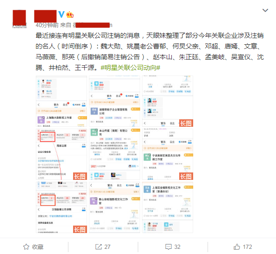Open the post options chevron menu
The image size is (276, 254).
tap(265, 10)
